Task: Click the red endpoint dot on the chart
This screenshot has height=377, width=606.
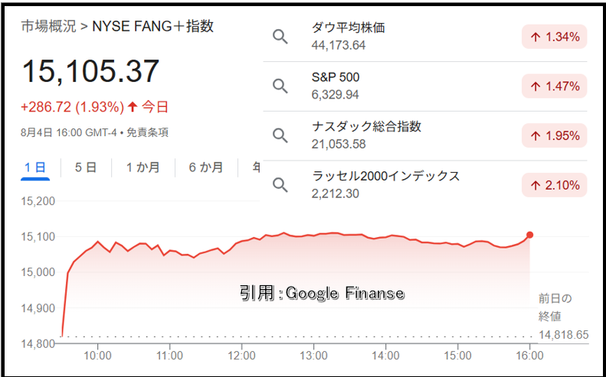Action: [x=529, y=235]
